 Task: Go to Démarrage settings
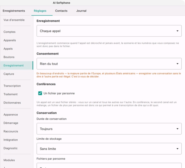tap(11, 123)
